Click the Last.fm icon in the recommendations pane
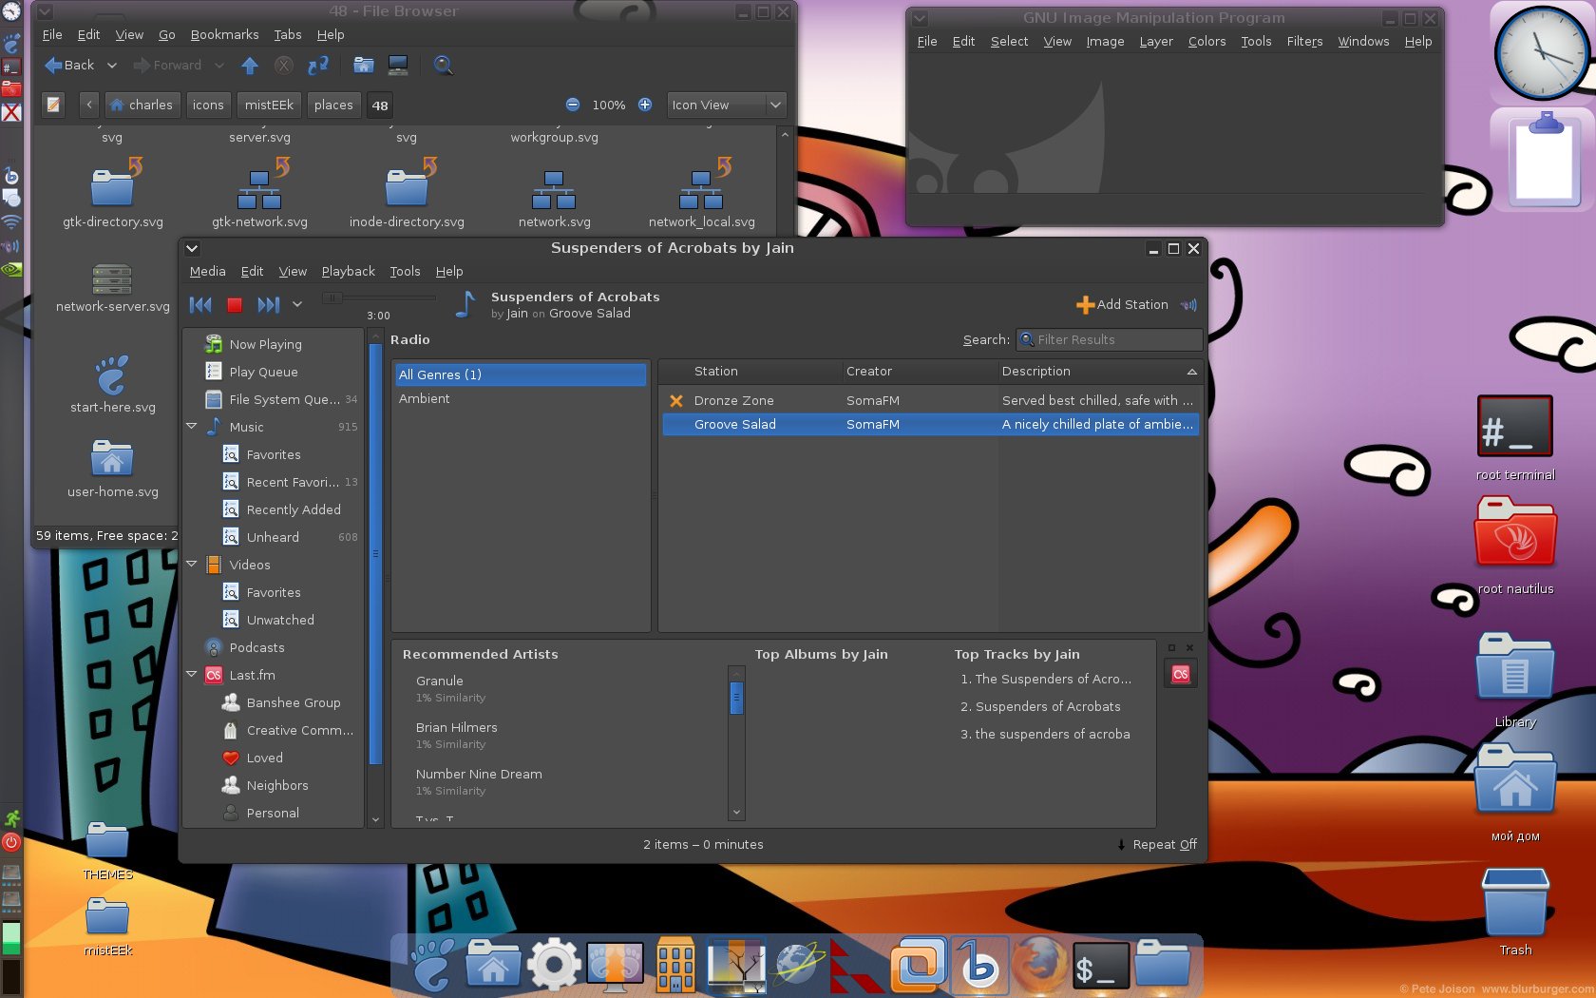 pos(1181,674)
